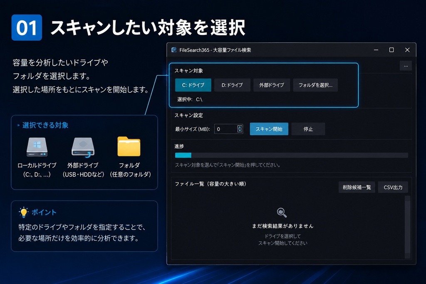Viewport: 426px width, 284px height.
Task: Click the スキャン設定 section label
Action: pyautogui.click(x=188, y=116)
